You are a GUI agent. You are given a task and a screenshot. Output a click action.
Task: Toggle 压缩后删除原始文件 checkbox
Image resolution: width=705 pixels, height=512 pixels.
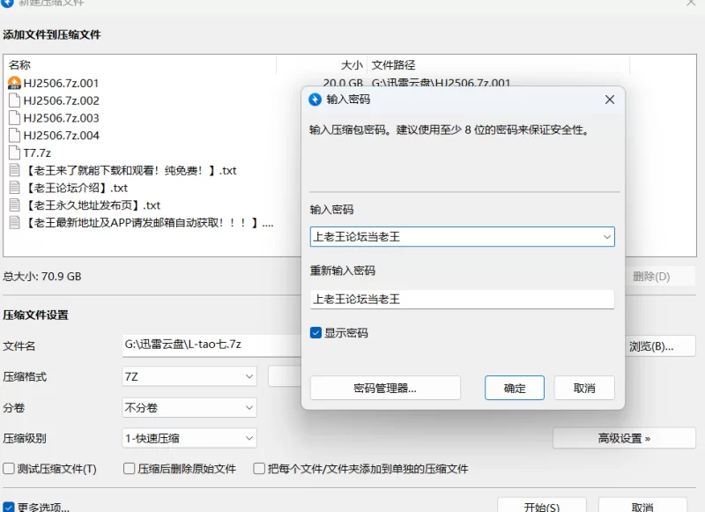click(x=130, y=469)
